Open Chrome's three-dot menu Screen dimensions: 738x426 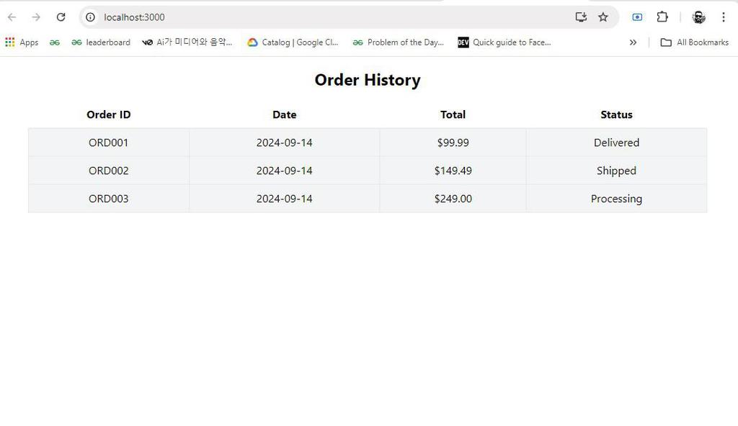pos(723,17)
